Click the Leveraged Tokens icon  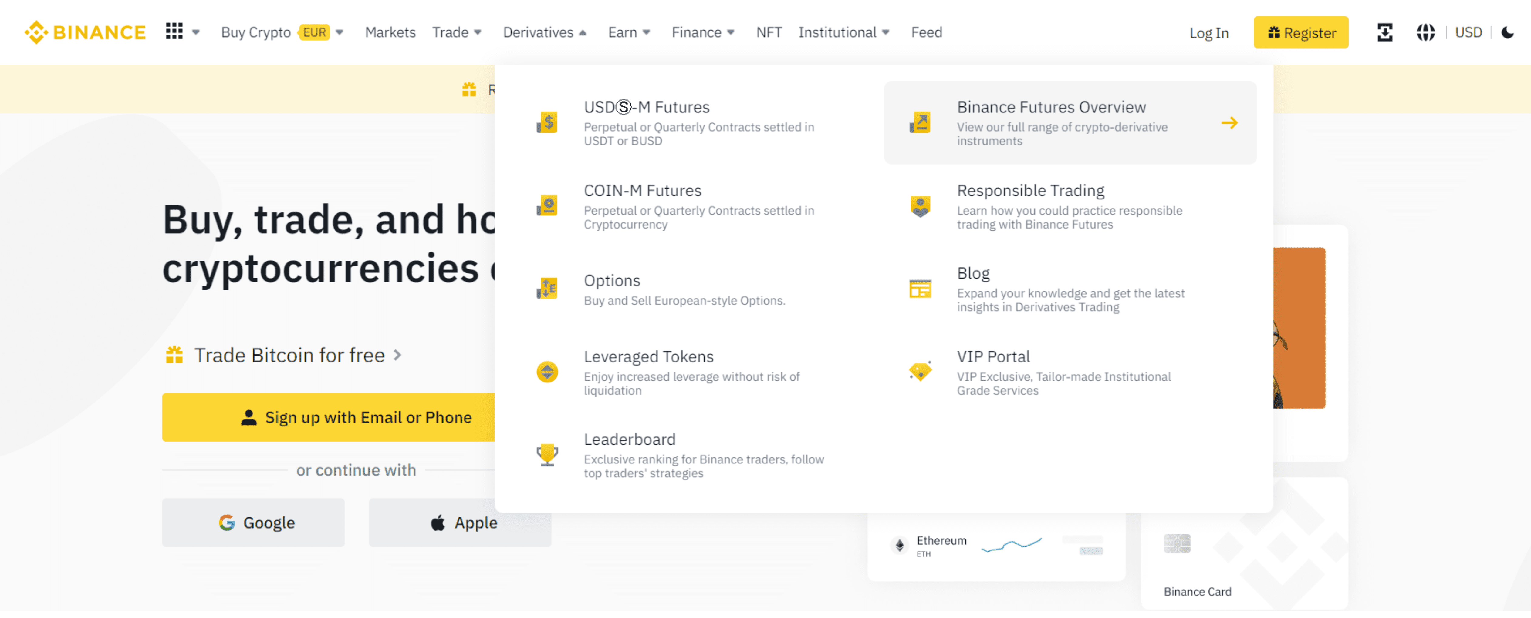[547, 372]
